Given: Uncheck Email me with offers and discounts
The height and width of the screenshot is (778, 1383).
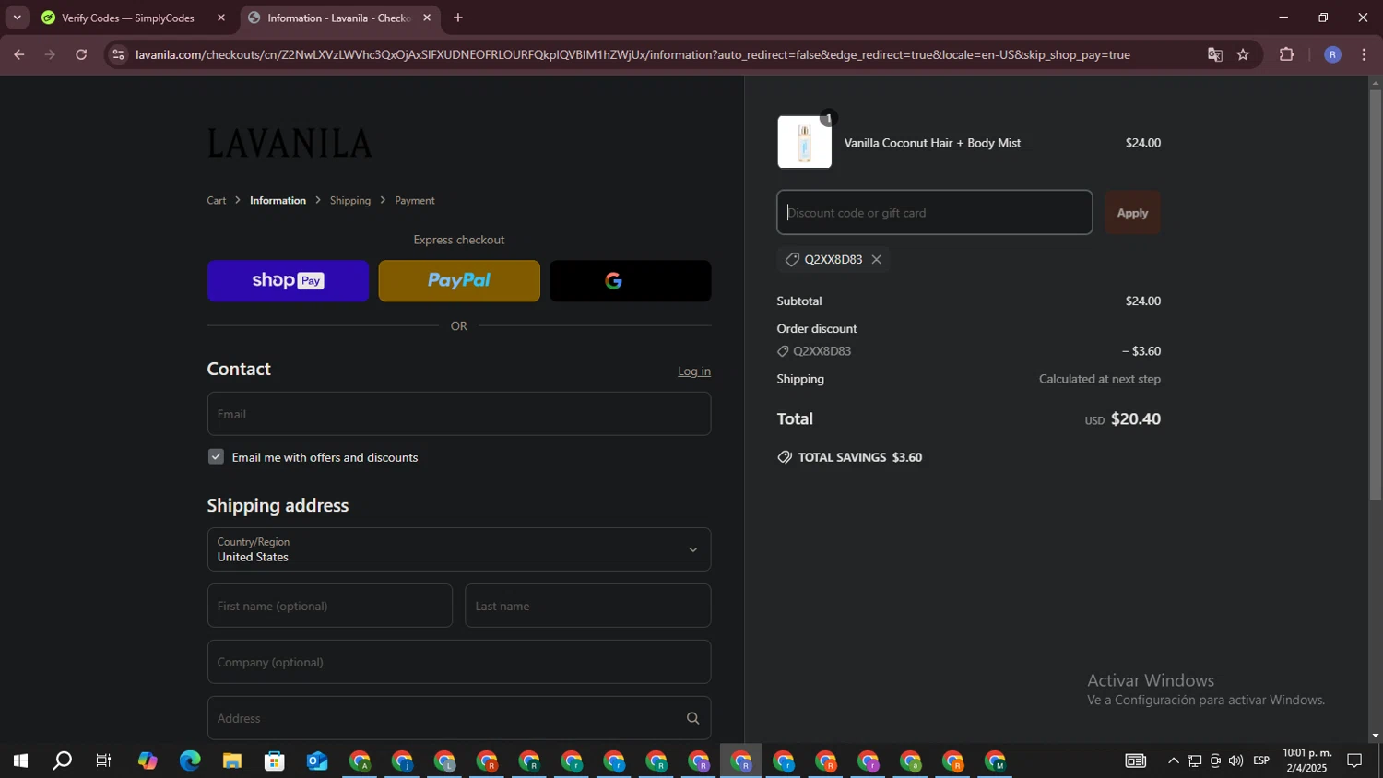Looking at the screenshot, I should tap(216, 456).
